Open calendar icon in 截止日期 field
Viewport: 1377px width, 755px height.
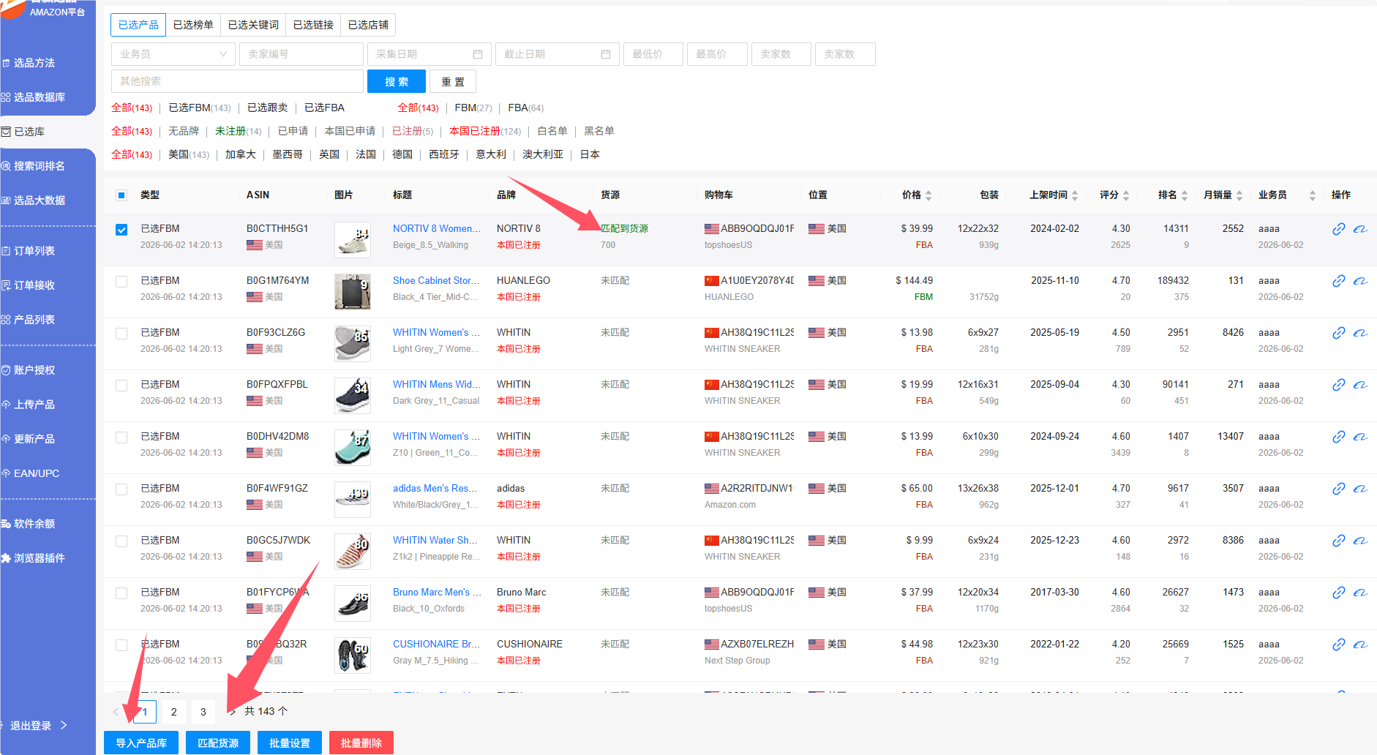pyautogui.click(x=606, y=54)
